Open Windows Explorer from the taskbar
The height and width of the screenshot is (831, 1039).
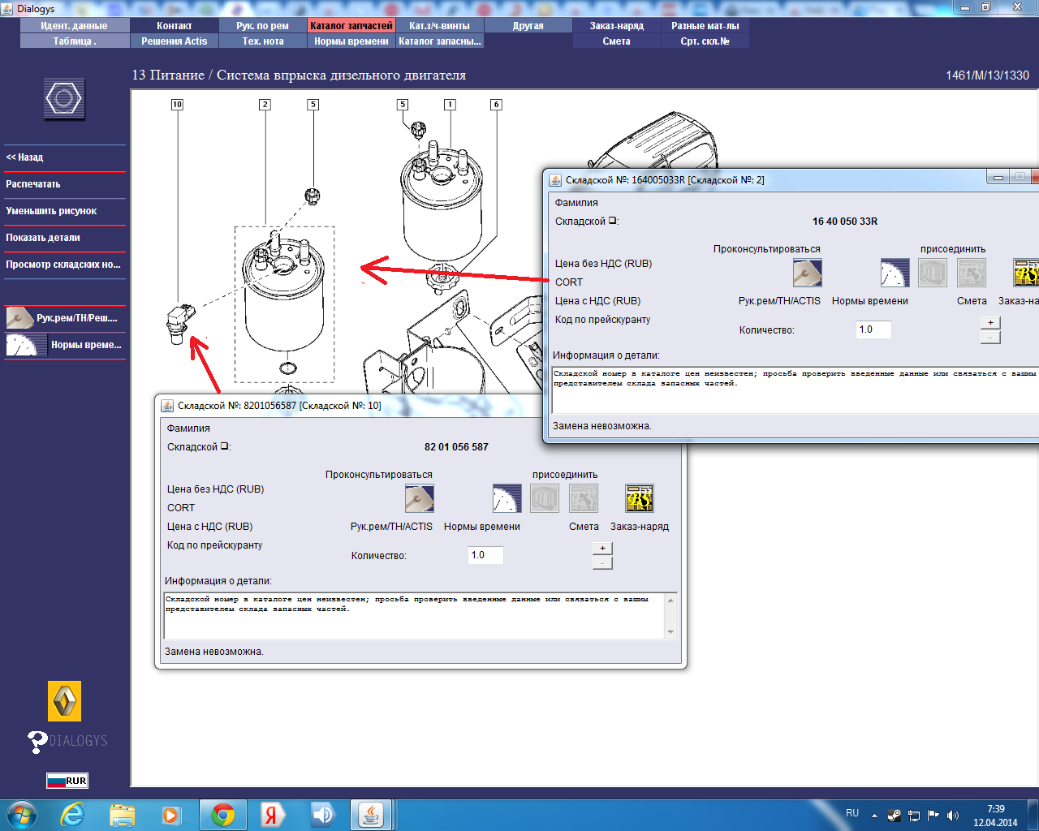(x=123, y=815)
